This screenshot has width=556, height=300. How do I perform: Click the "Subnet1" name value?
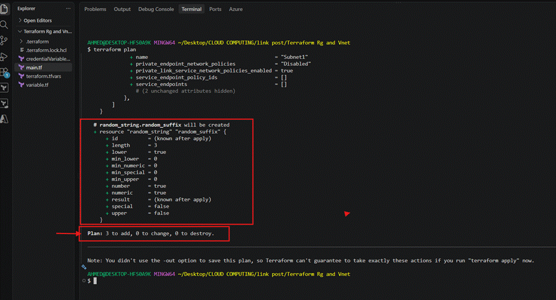tap(294, 57)
